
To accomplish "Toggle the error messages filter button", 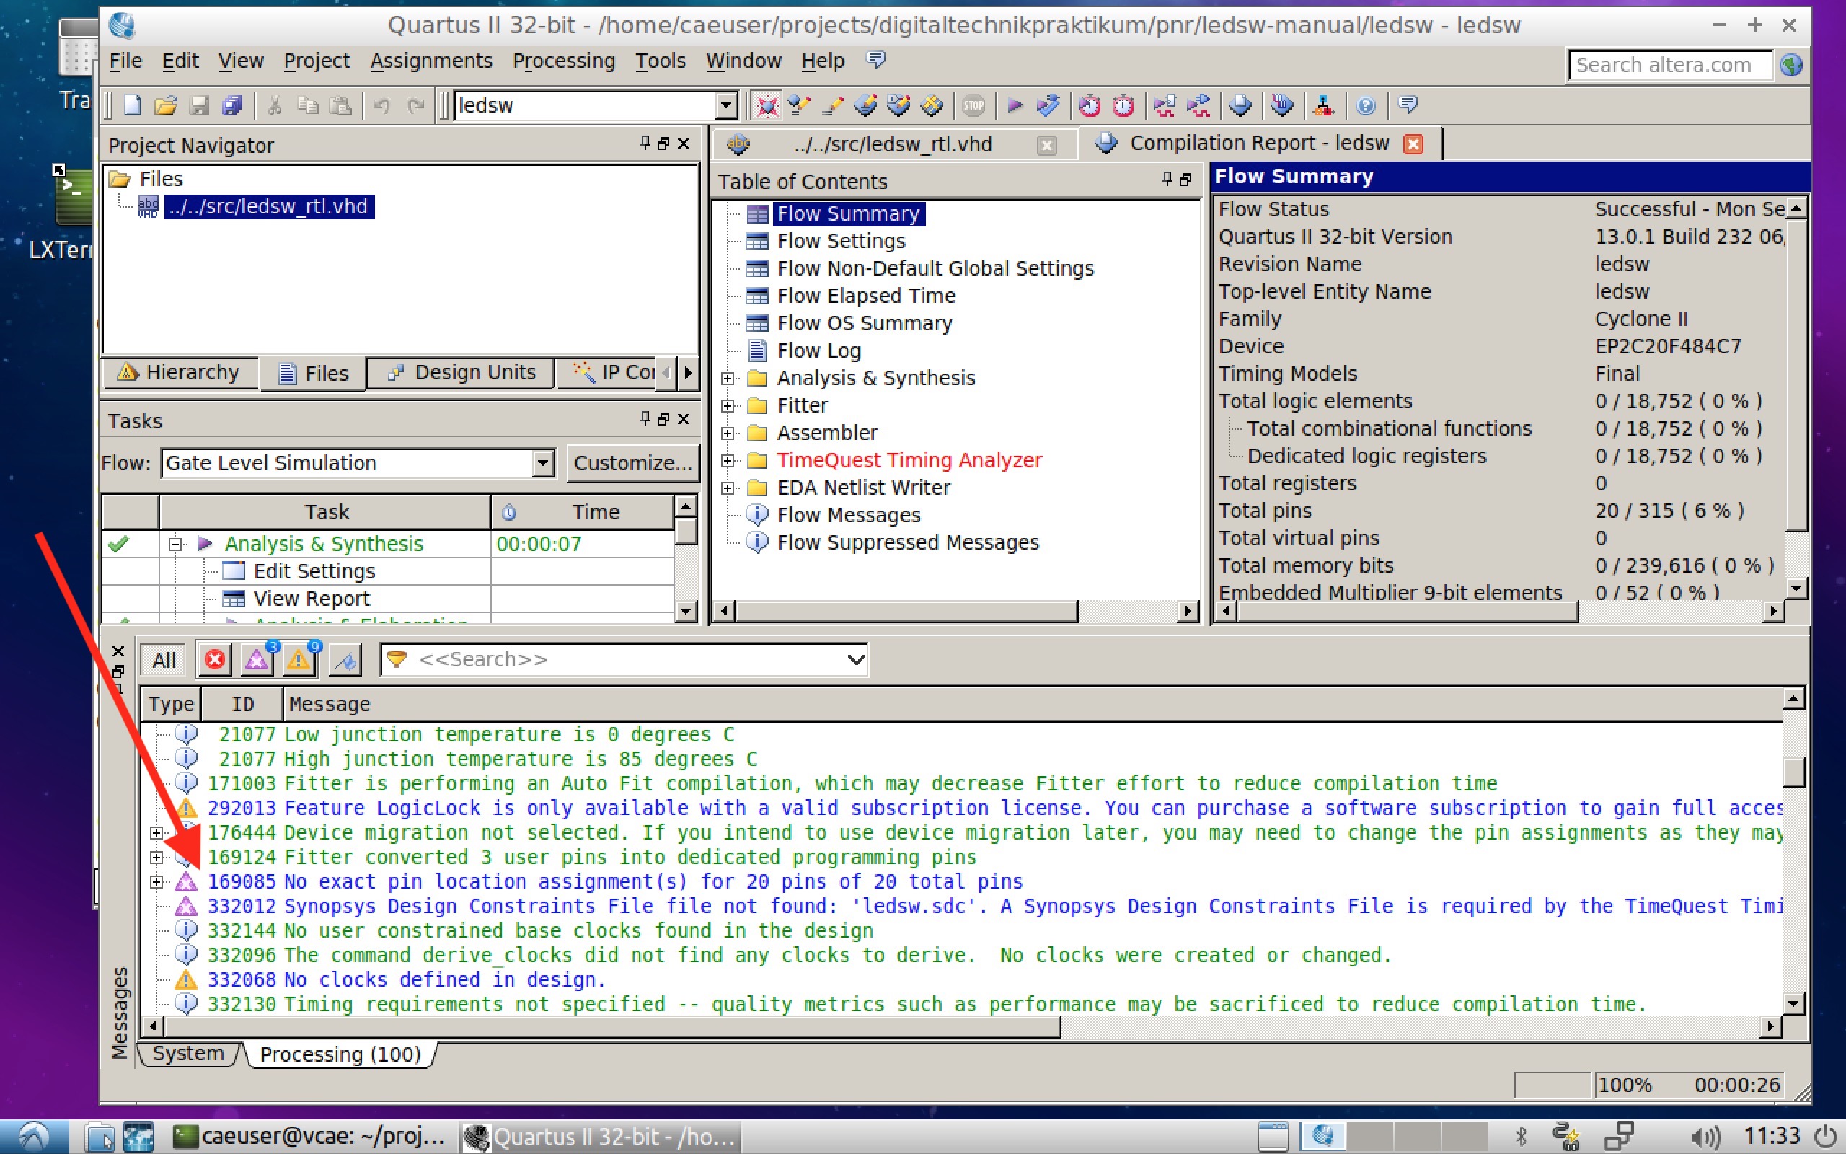I will (x=215, y=659).
